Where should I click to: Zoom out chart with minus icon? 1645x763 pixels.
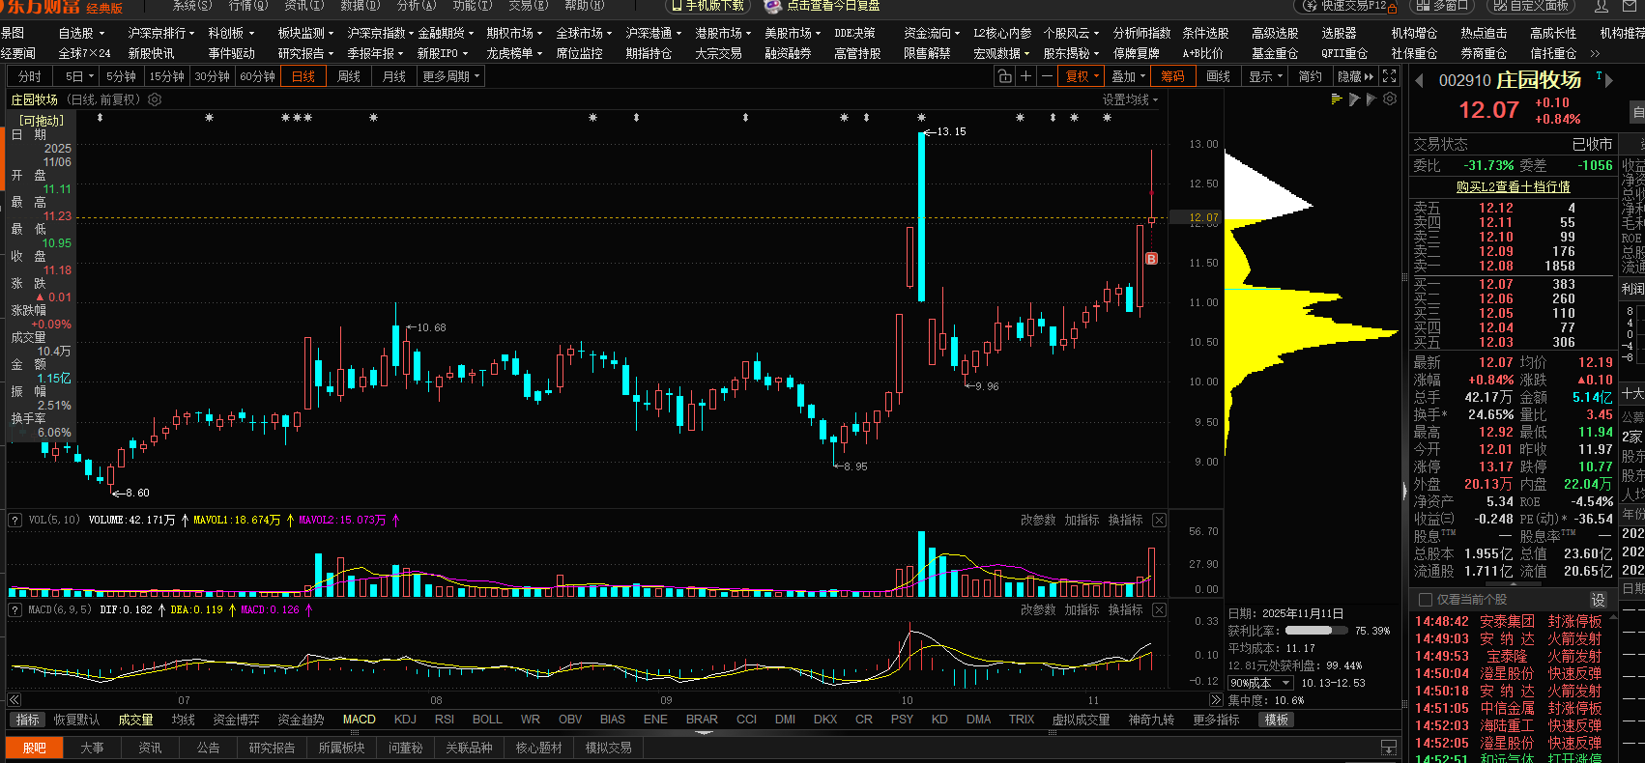1047,76
